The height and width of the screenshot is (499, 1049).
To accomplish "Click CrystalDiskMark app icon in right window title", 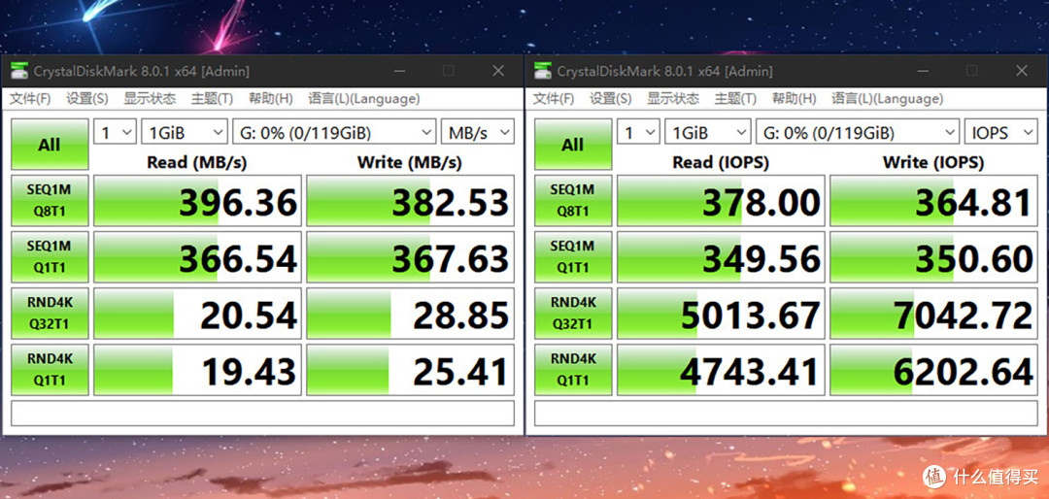I will (543, 70).
